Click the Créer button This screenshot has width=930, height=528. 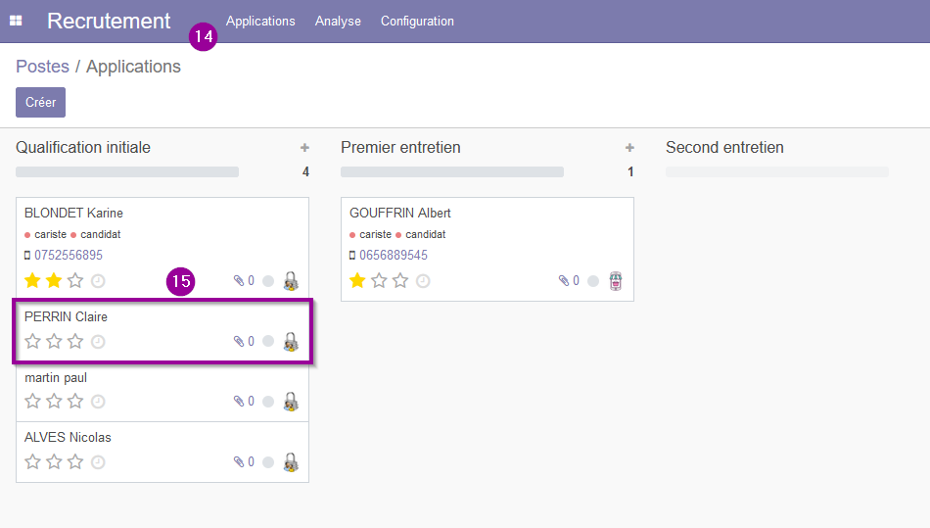click(40, 102)
